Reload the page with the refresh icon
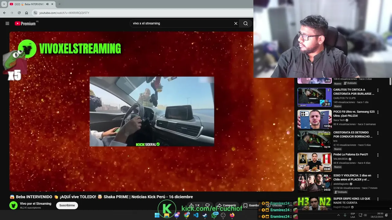 tap(19, 13)
